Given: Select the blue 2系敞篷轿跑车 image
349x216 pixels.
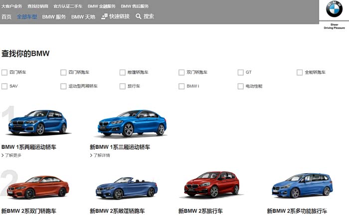Looking at the screenshot, I should pyautogui.click(x=127, y=188).
